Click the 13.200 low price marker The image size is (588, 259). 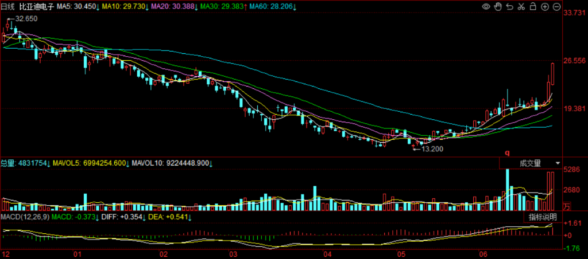(x=432, y=148)
